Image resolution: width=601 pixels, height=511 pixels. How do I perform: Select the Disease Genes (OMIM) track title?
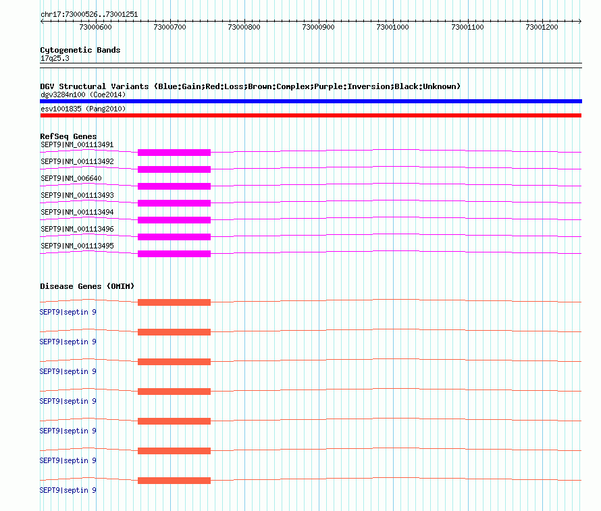click(87, 286)
